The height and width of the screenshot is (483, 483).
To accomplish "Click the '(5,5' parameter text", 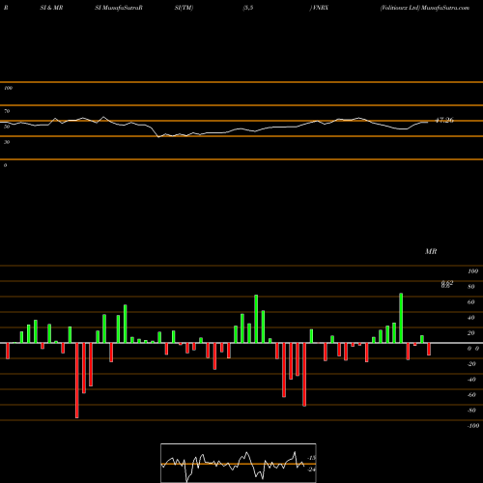I will coord(248,8).
